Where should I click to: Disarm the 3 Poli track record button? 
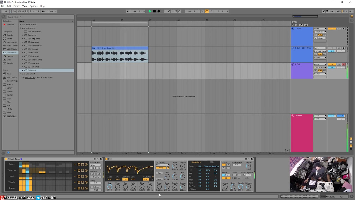[x=343, y=64]
